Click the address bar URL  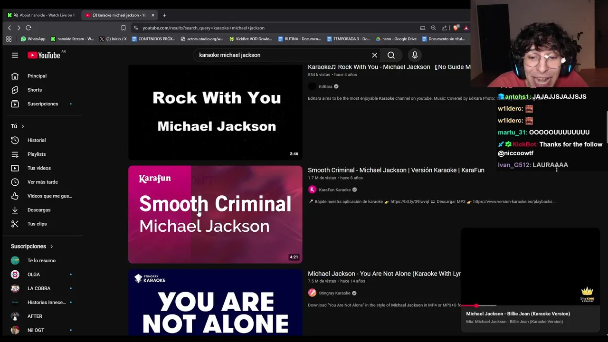203,28
